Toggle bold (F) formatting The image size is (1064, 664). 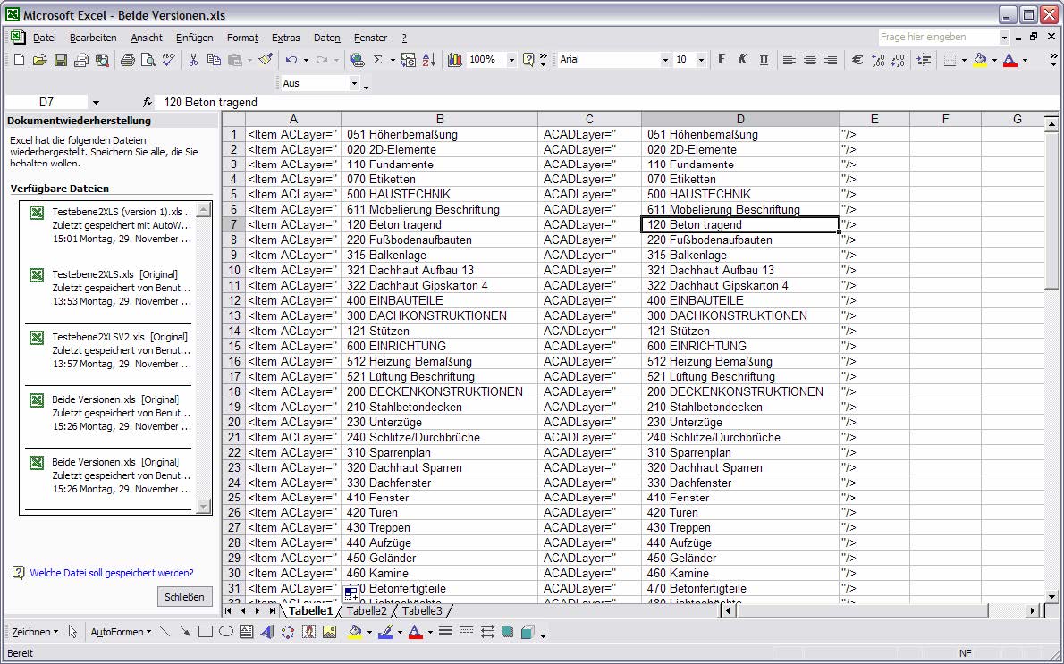[722, 61]
